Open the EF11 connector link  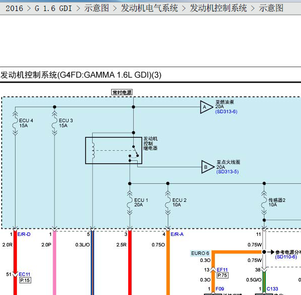(222, 269)
